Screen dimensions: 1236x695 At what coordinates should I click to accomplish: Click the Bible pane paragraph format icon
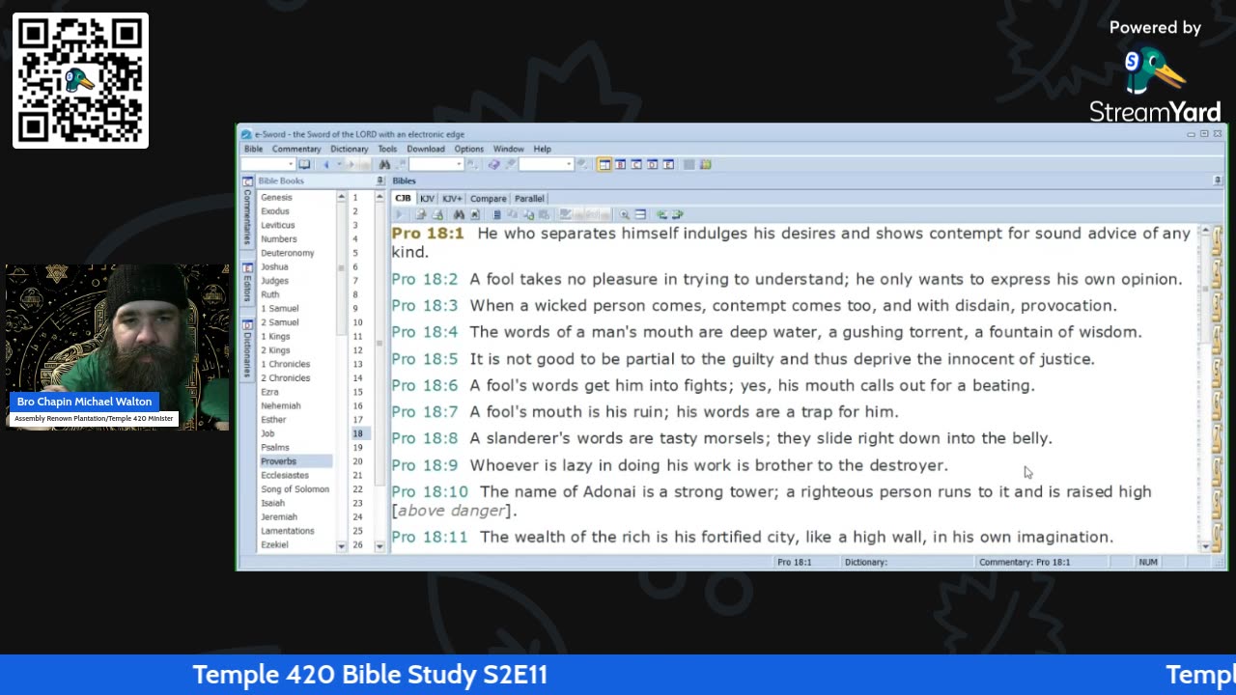pyautogui.click(x=497, y=214)
